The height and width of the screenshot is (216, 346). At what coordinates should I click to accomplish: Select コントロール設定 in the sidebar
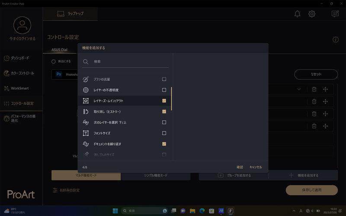[x=21, y=103]
